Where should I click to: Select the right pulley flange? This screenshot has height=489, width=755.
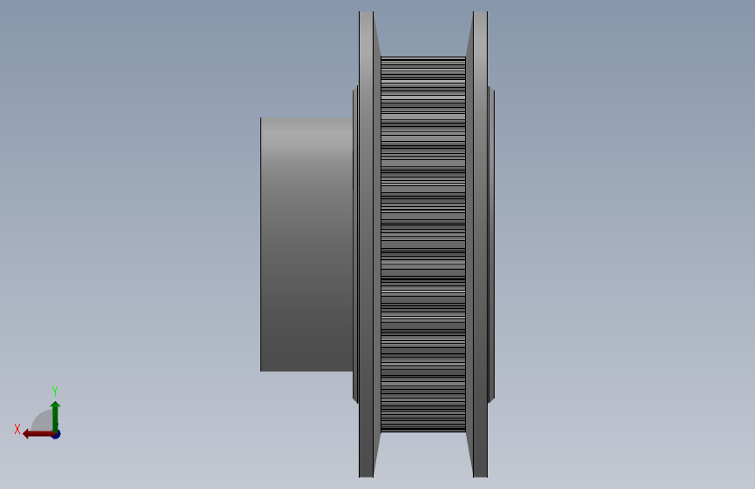(x=480, y=244)
